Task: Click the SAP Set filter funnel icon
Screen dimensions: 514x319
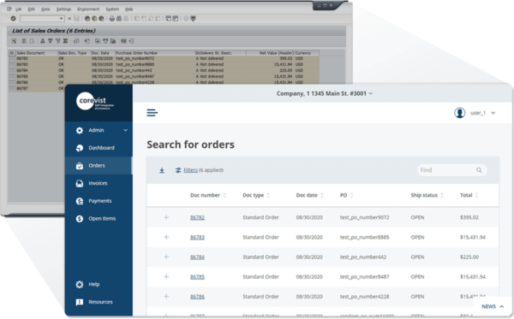Action: [57, 41]
